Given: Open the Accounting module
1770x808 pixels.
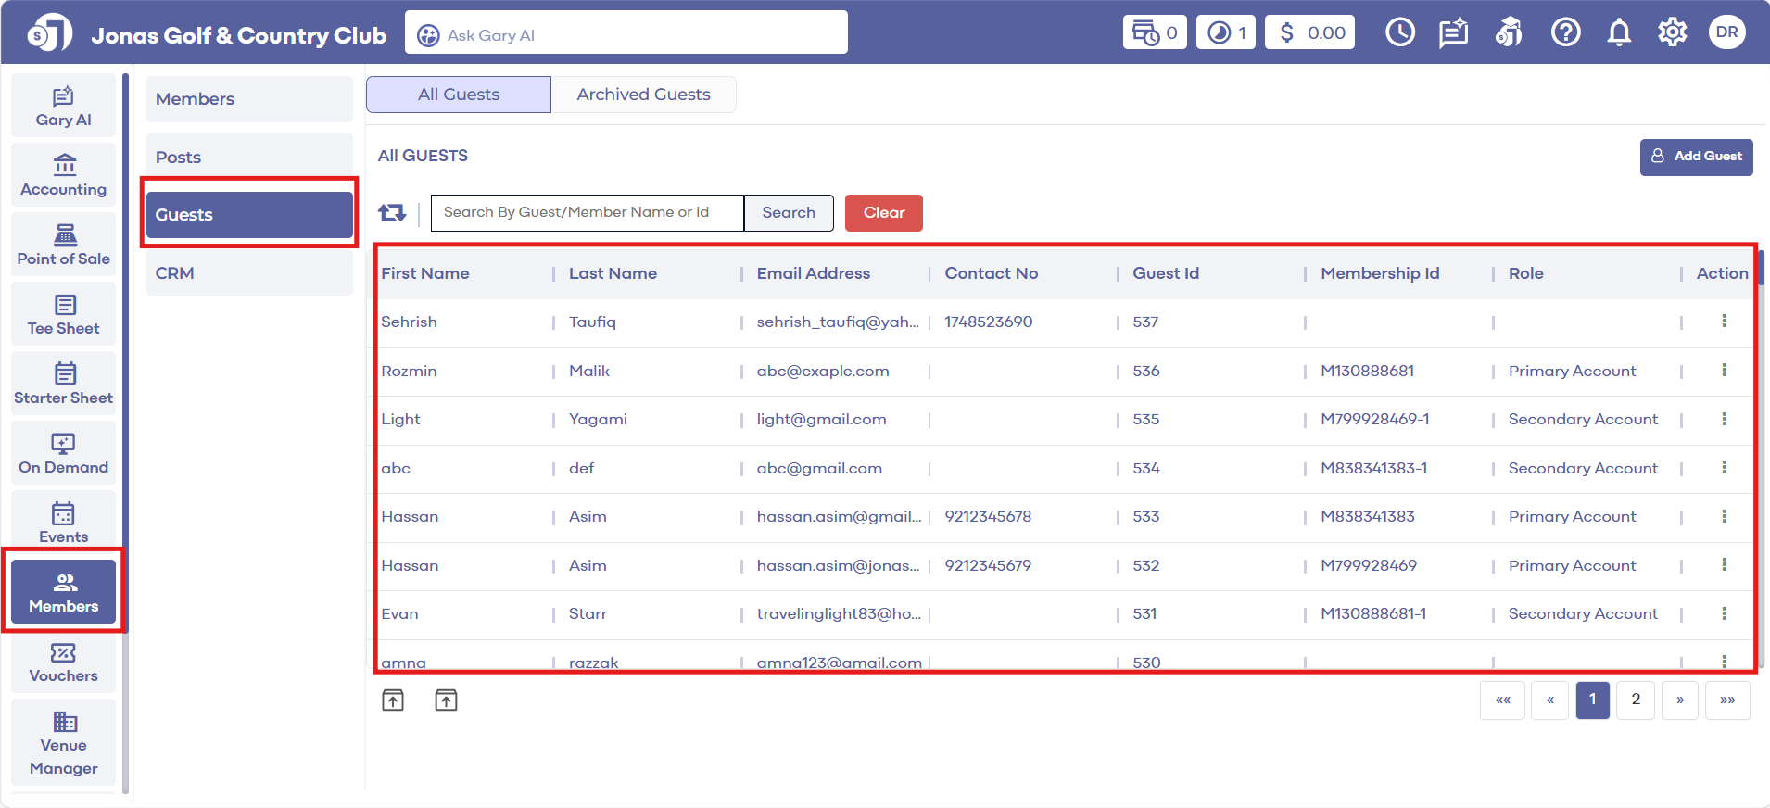Looking at the screenshot, I should [x=63, y=176].
